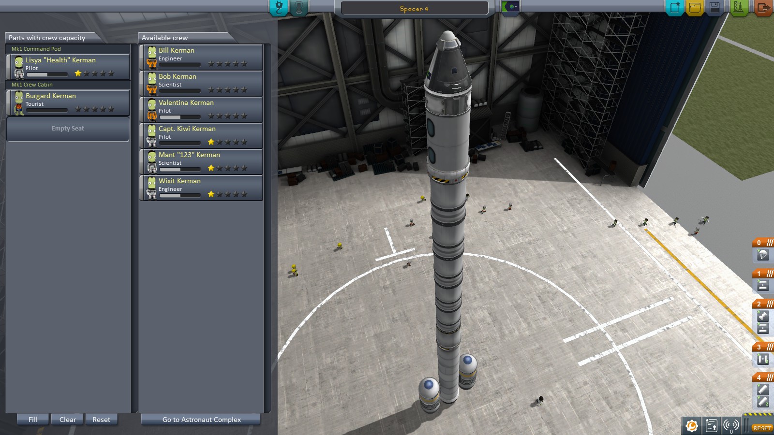Select Capt. Kiwi Kerman from available crew

pos(201,135)
